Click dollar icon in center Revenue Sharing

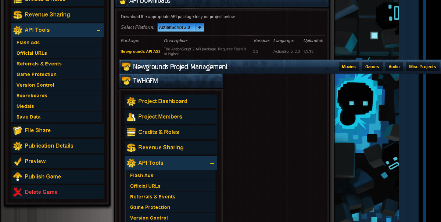click(131, 148)
